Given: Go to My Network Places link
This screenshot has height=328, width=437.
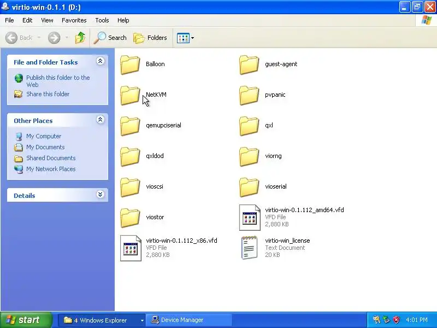Looking at the screenshot, I should [51, 169].
